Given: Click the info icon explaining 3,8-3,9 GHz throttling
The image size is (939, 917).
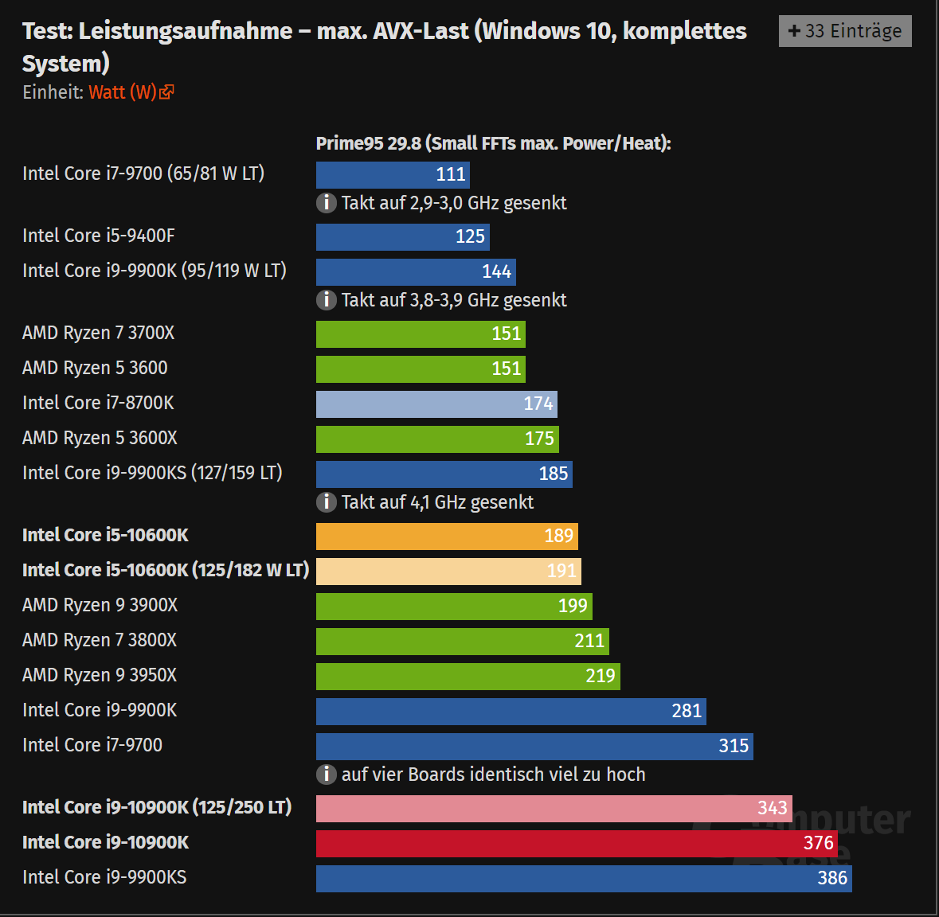Looking at the screenshot, I should pyautogui.click(x=327, y=300).
